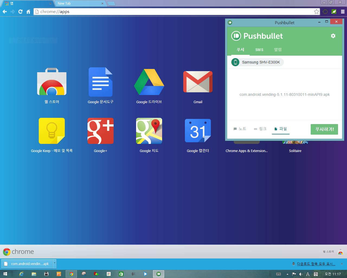The width and height of the screenshot is (347, 278).
Task: Show hidden system tray icons
Action: (287, 274)
